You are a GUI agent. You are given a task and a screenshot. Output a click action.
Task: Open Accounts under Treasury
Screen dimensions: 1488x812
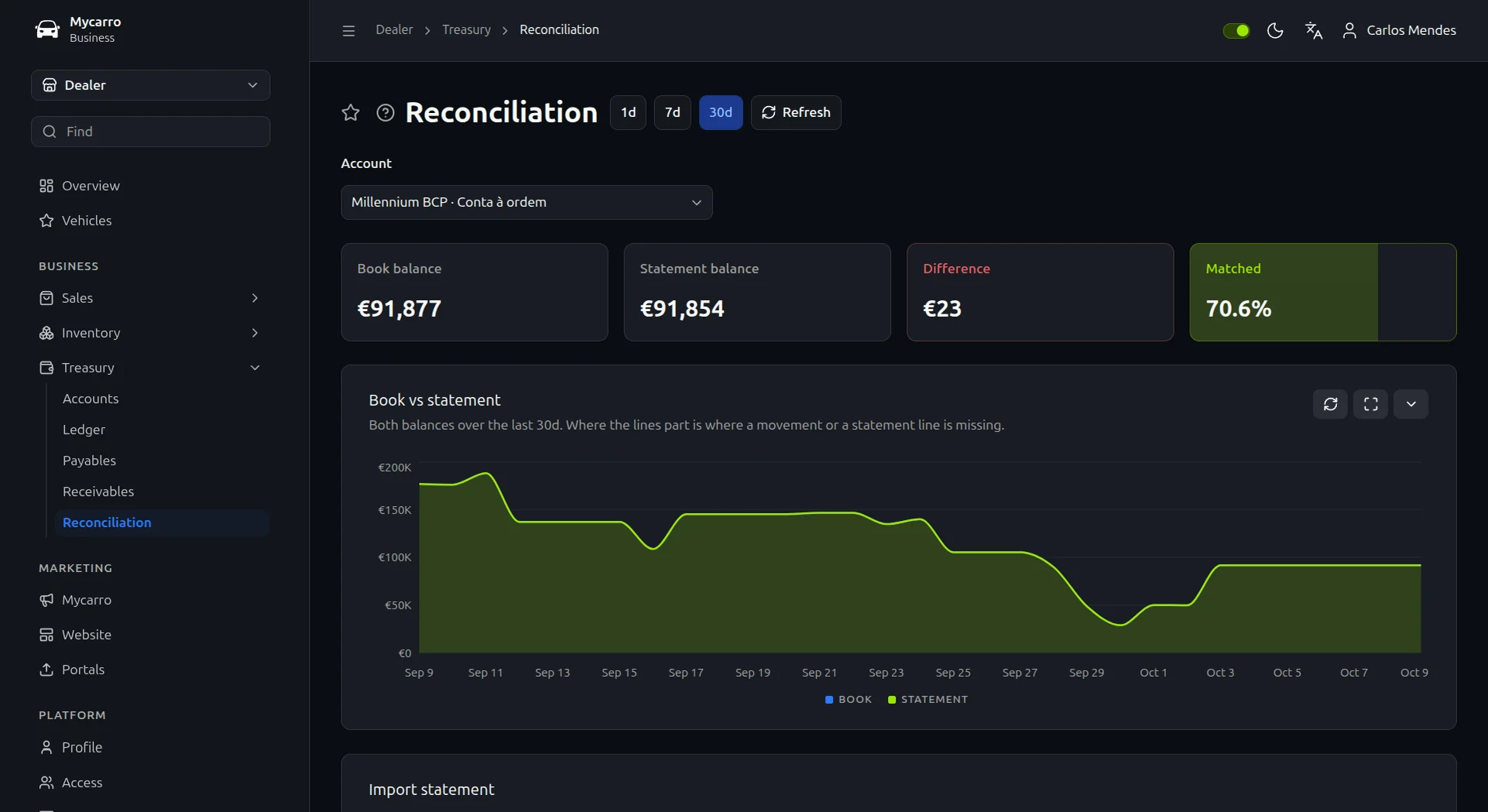[x=91, y=399]
